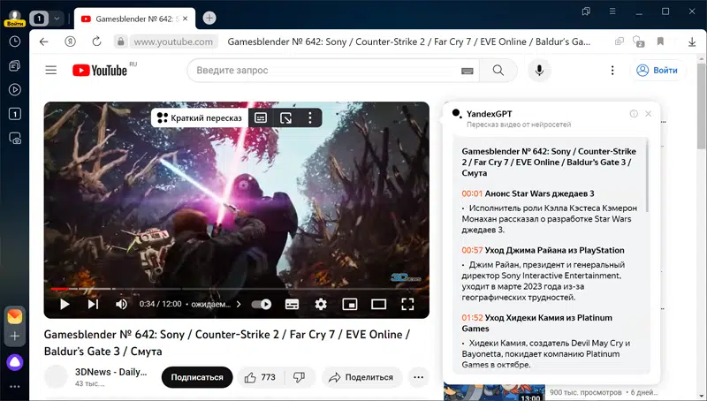Enable miniplayer mode in video controls
The height and width of the screenshot is (401, 707).
349,304
